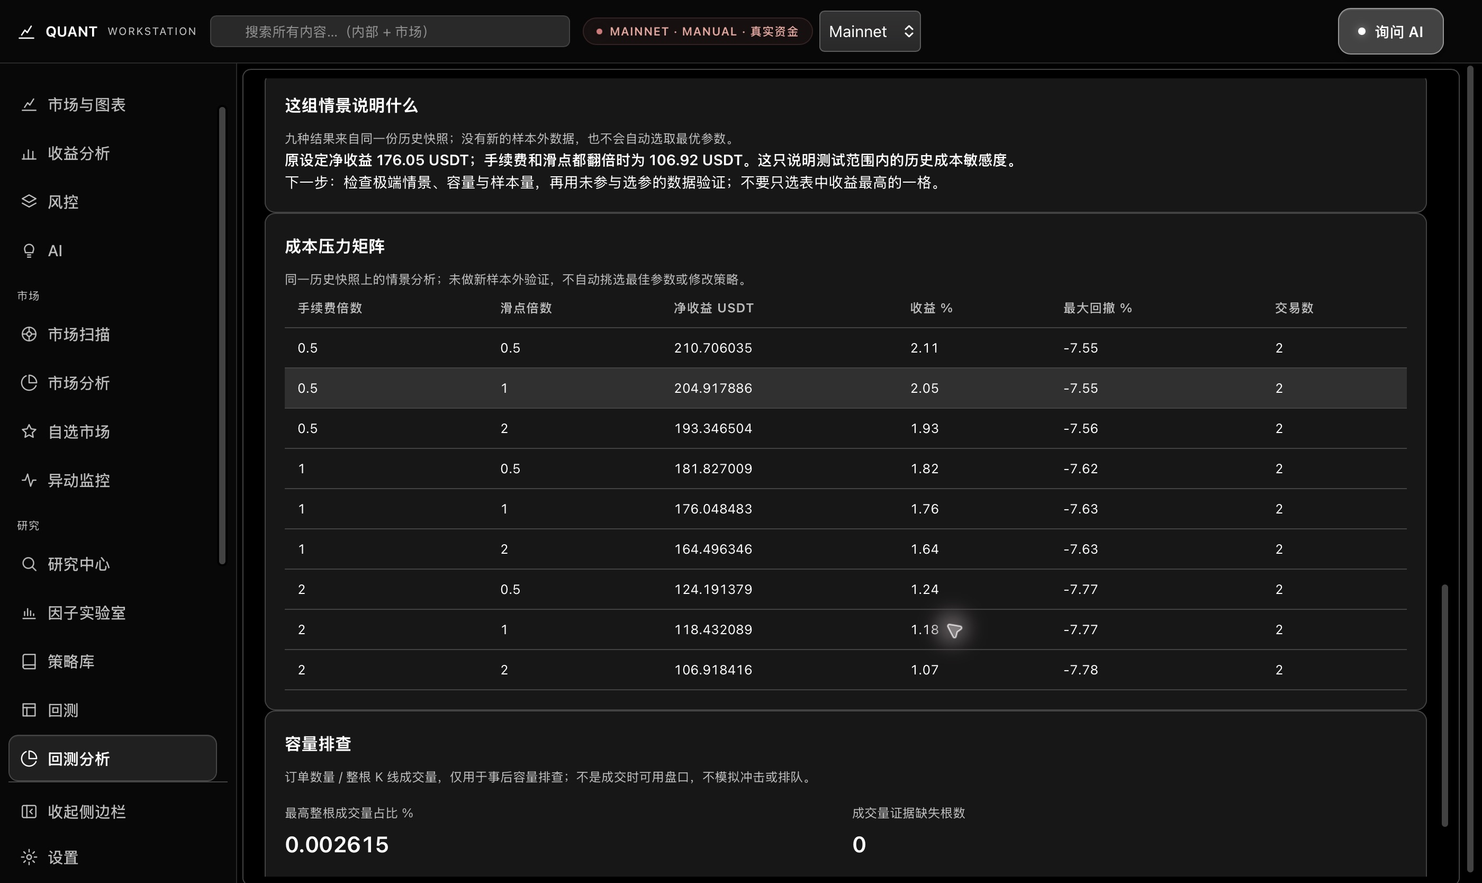Select the 收益分析 menu item label

(78, 154)
